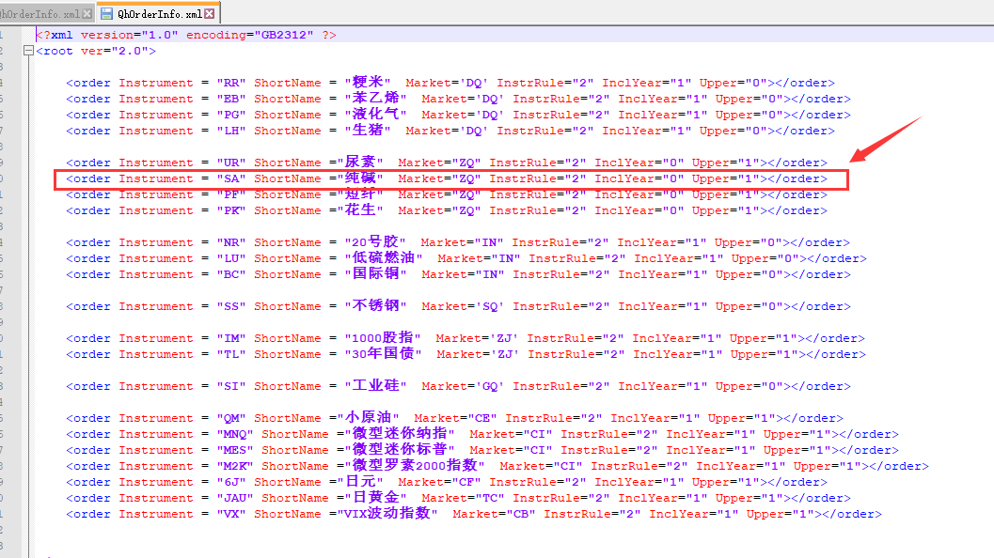The width and height of the screenshot is (994, 558).
Task: Click Market="ZQ" on the SA line
Action: pos(439,178)
